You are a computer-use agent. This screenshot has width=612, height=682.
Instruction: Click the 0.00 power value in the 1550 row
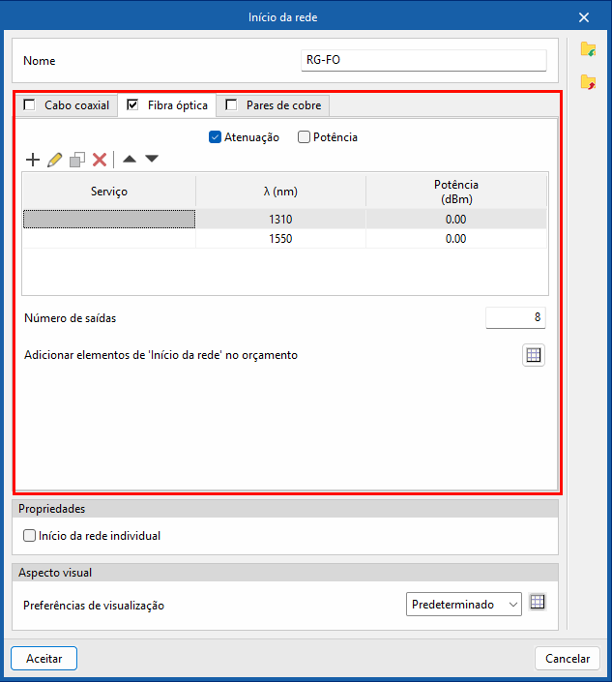pos(456,238)
